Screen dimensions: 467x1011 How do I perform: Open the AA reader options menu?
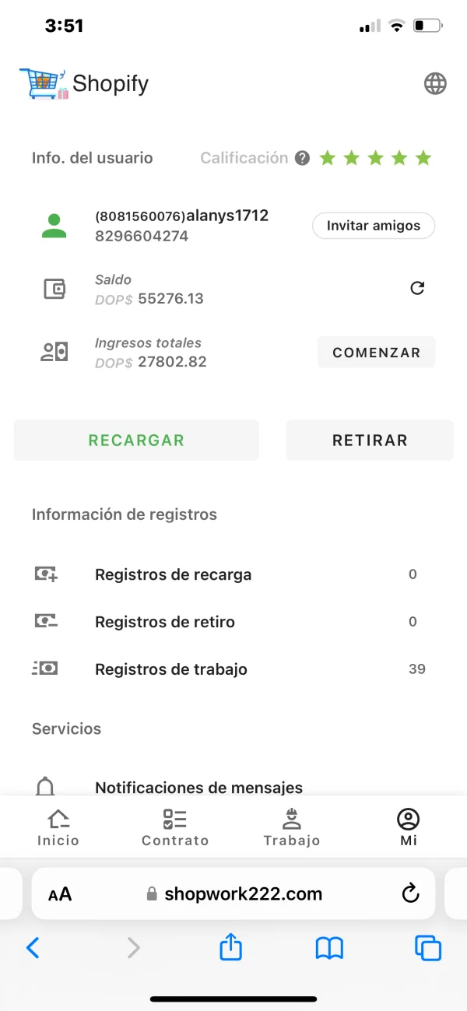(x=60, y=894)
